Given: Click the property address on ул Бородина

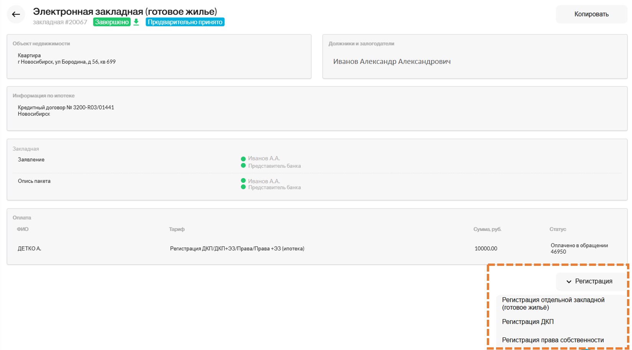Looking at the screenshot, I should [x=67, y=62].
